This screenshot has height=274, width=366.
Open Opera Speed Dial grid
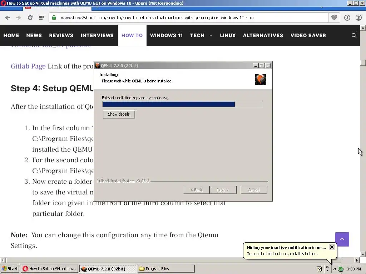[42, 18]
